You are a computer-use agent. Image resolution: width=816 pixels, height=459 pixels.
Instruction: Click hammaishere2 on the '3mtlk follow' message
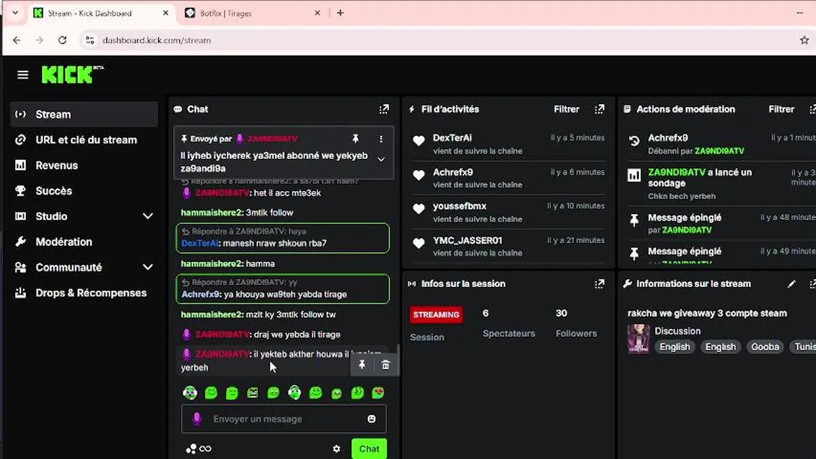tap(212, 212)
